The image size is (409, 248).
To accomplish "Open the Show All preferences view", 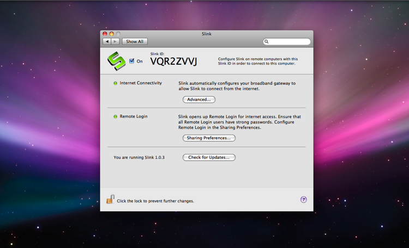I will (x=135, y=41).
